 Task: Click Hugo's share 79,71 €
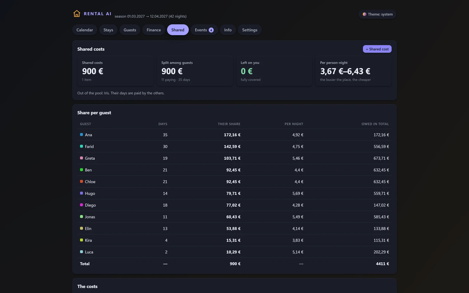tap(233, 193)
